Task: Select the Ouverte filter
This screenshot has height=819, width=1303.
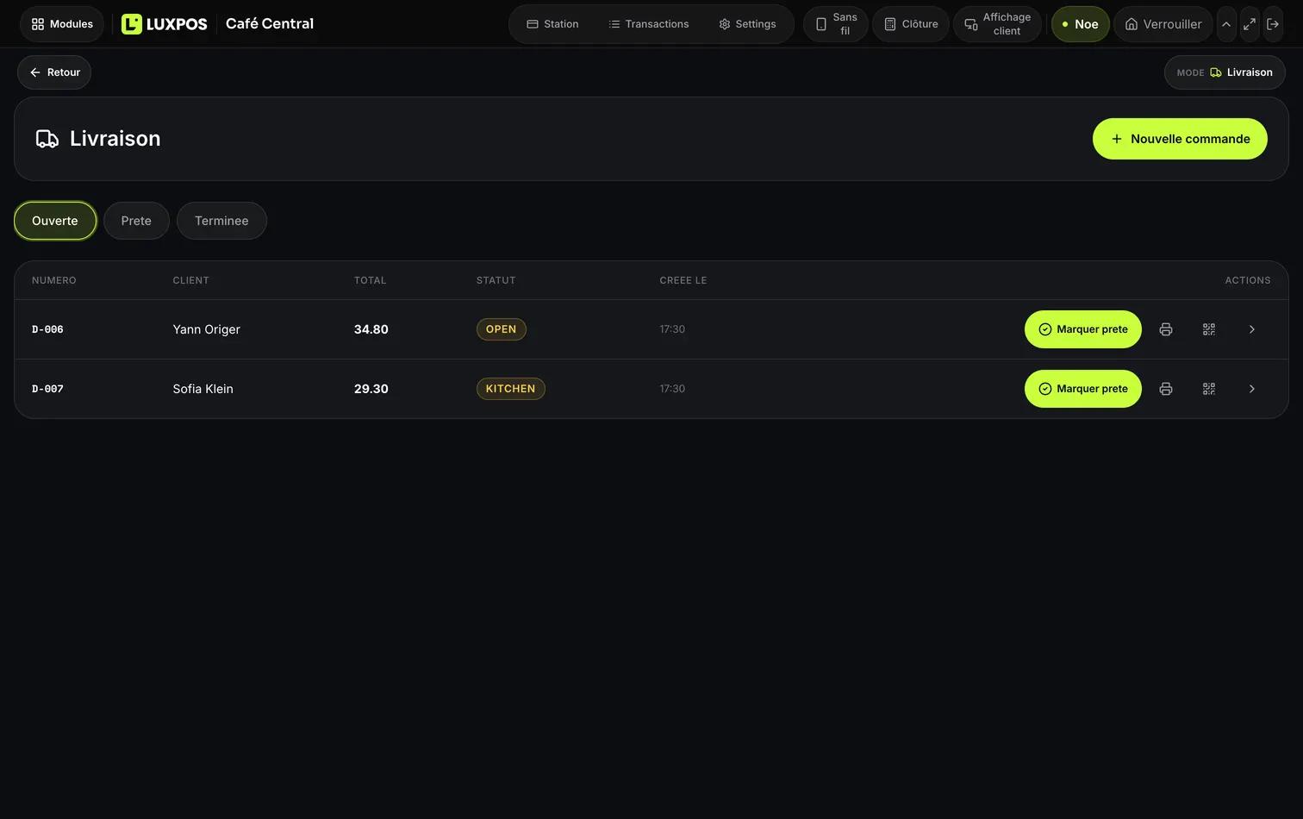Action: click(55, 221)
